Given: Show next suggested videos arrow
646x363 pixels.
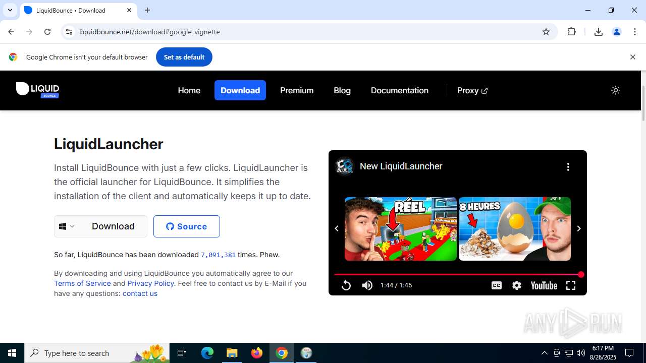Looking at the screenshot, I should pyautogui.click(x=579, y=228).
